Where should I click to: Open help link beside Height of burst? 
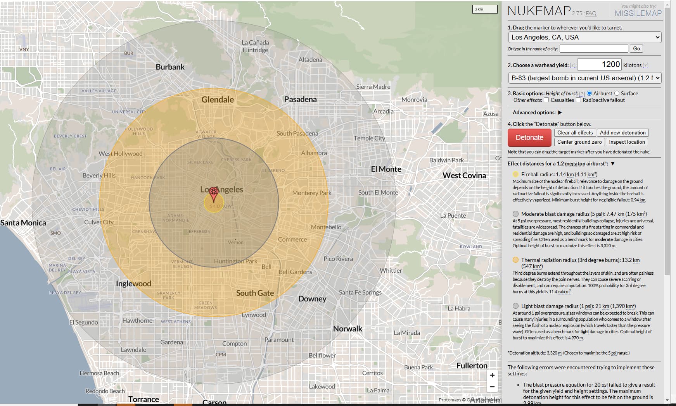(x=582, y=94)
